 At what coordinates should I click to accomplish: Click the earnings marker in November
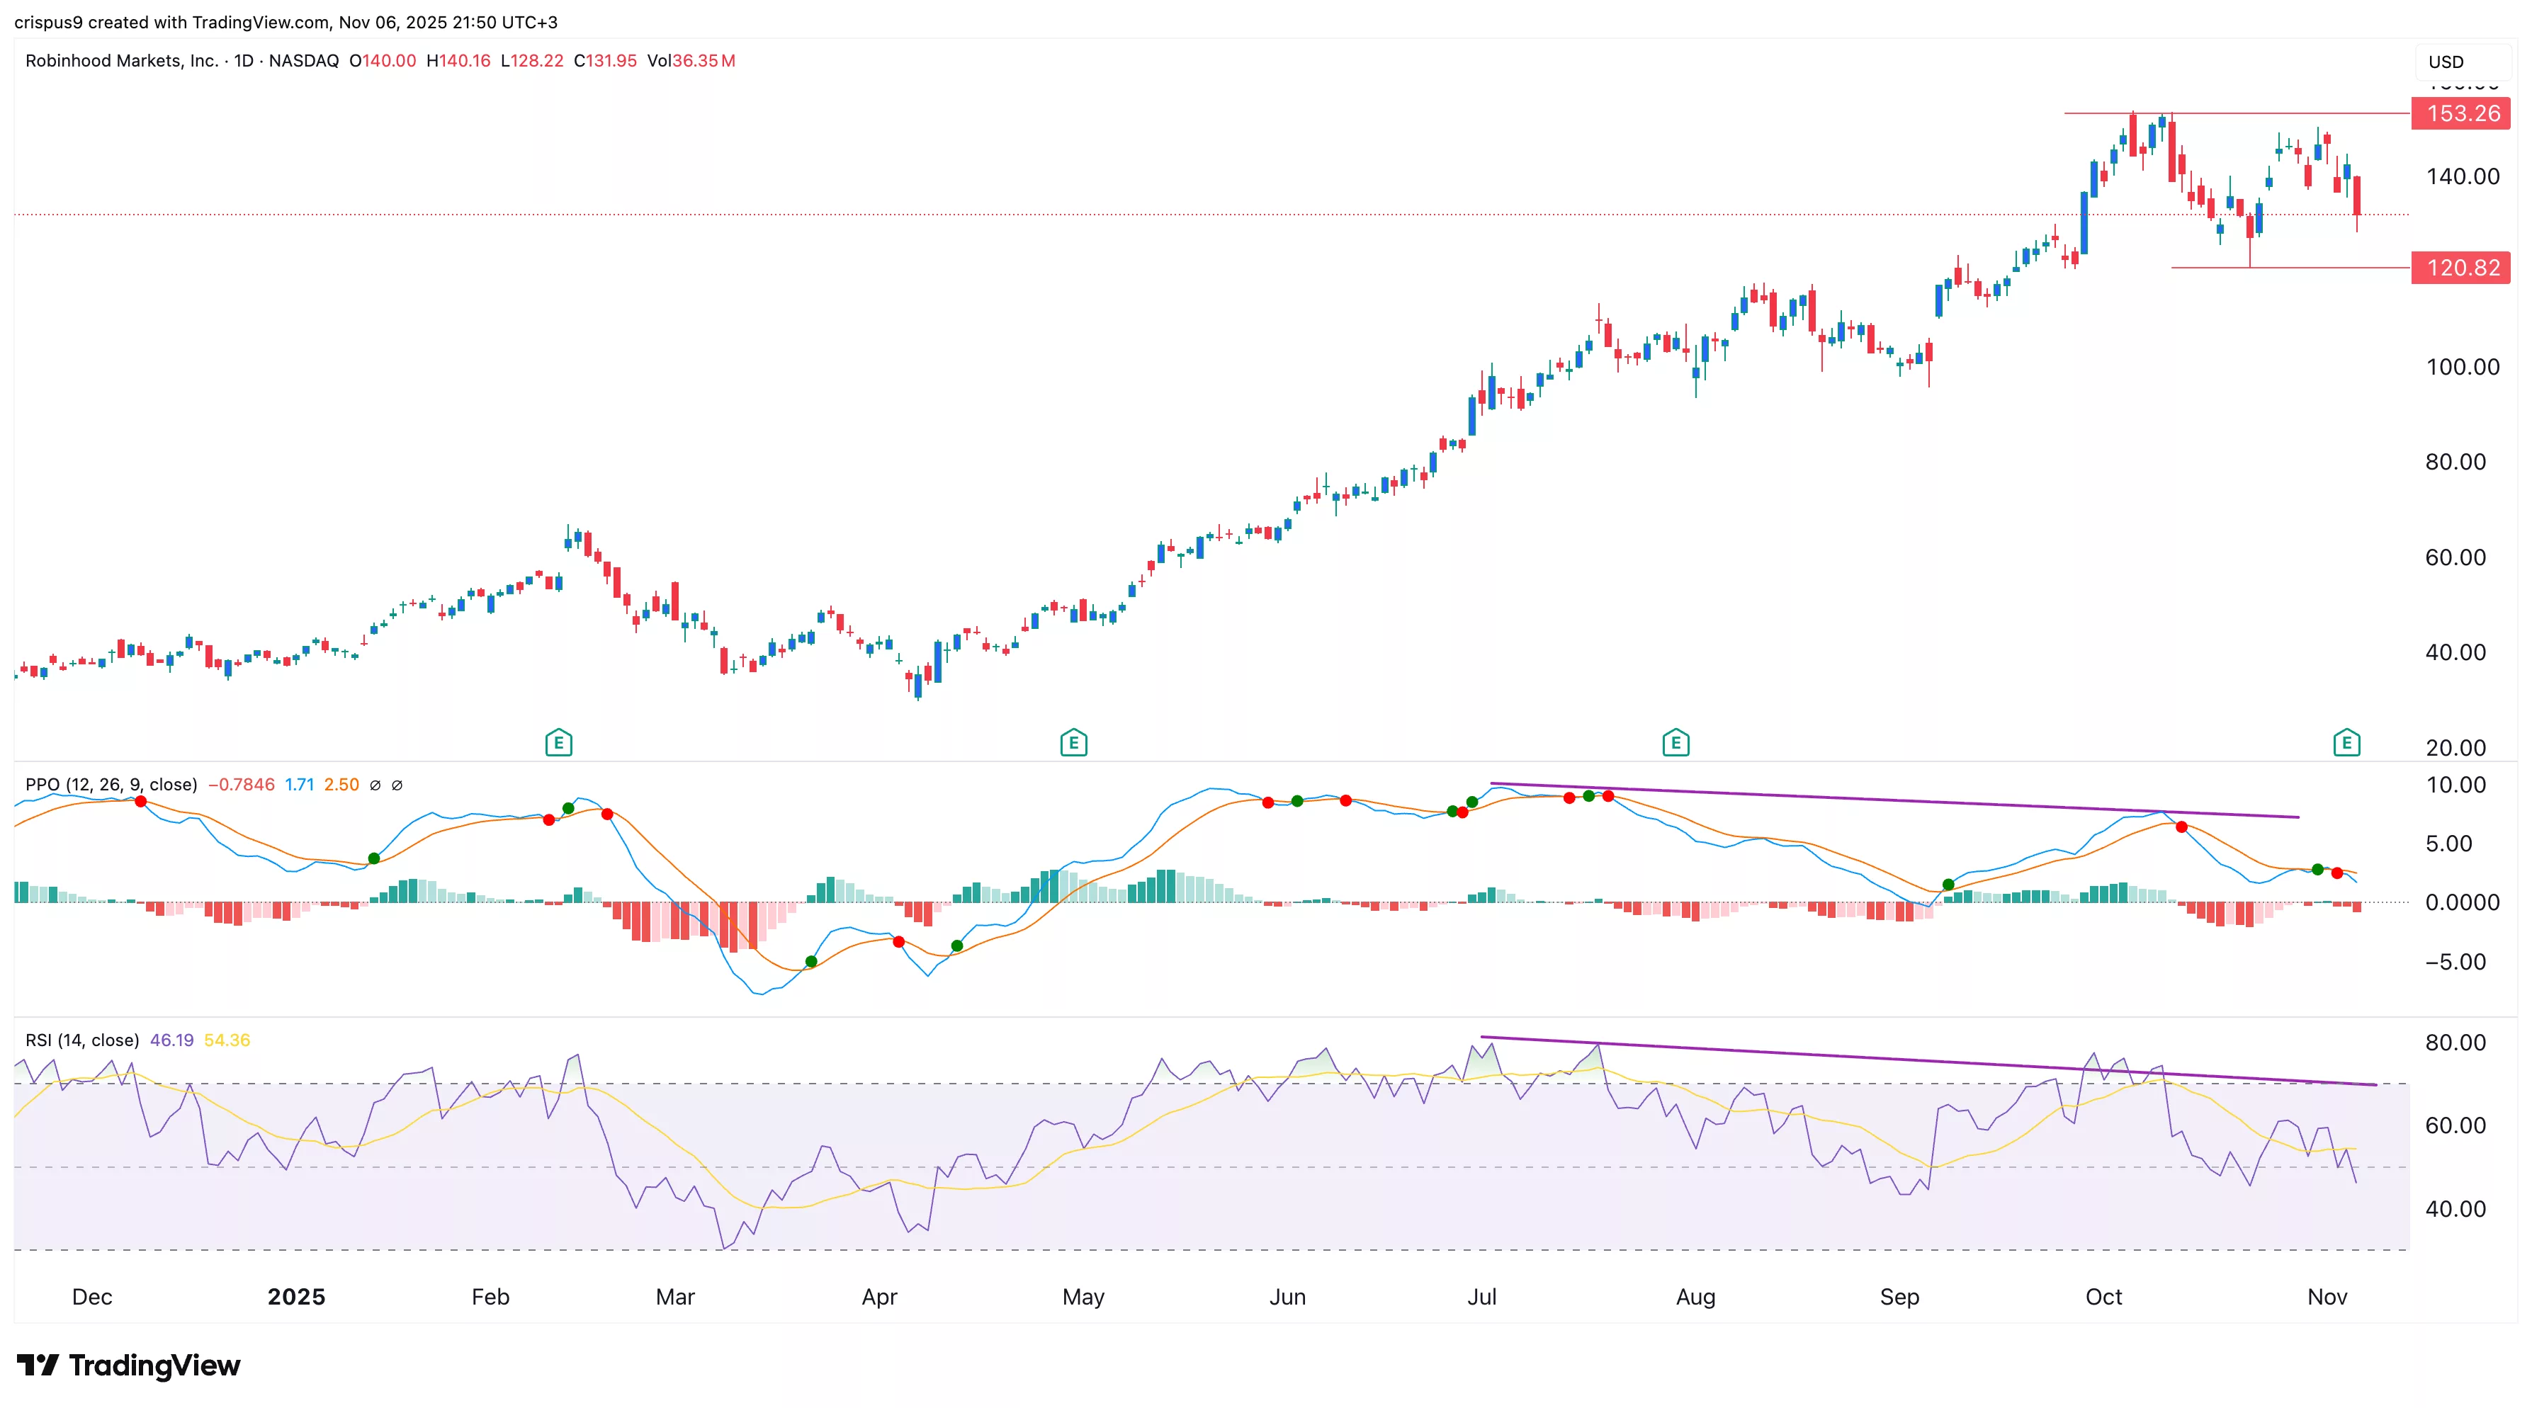(x=2346, y=743)
